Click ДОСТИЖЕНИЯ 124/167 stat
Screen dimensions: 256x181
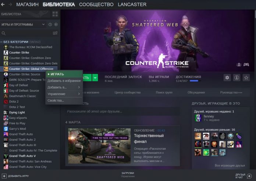tap(188, 79)
